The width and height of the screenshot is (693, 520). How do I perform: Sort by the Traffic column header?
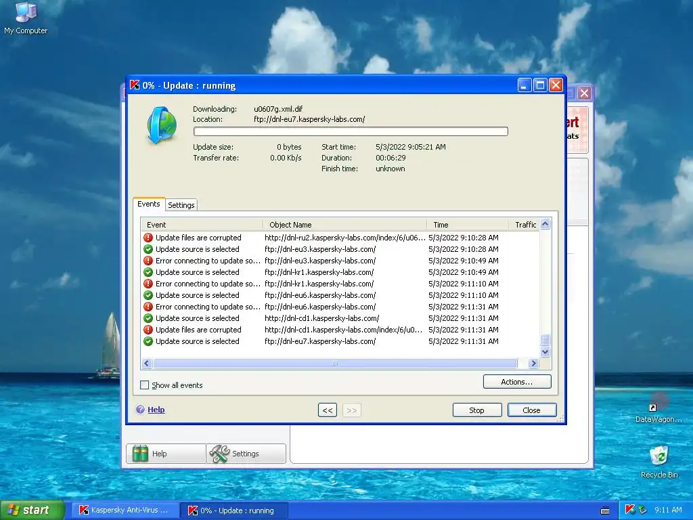(x=524, y=225)
